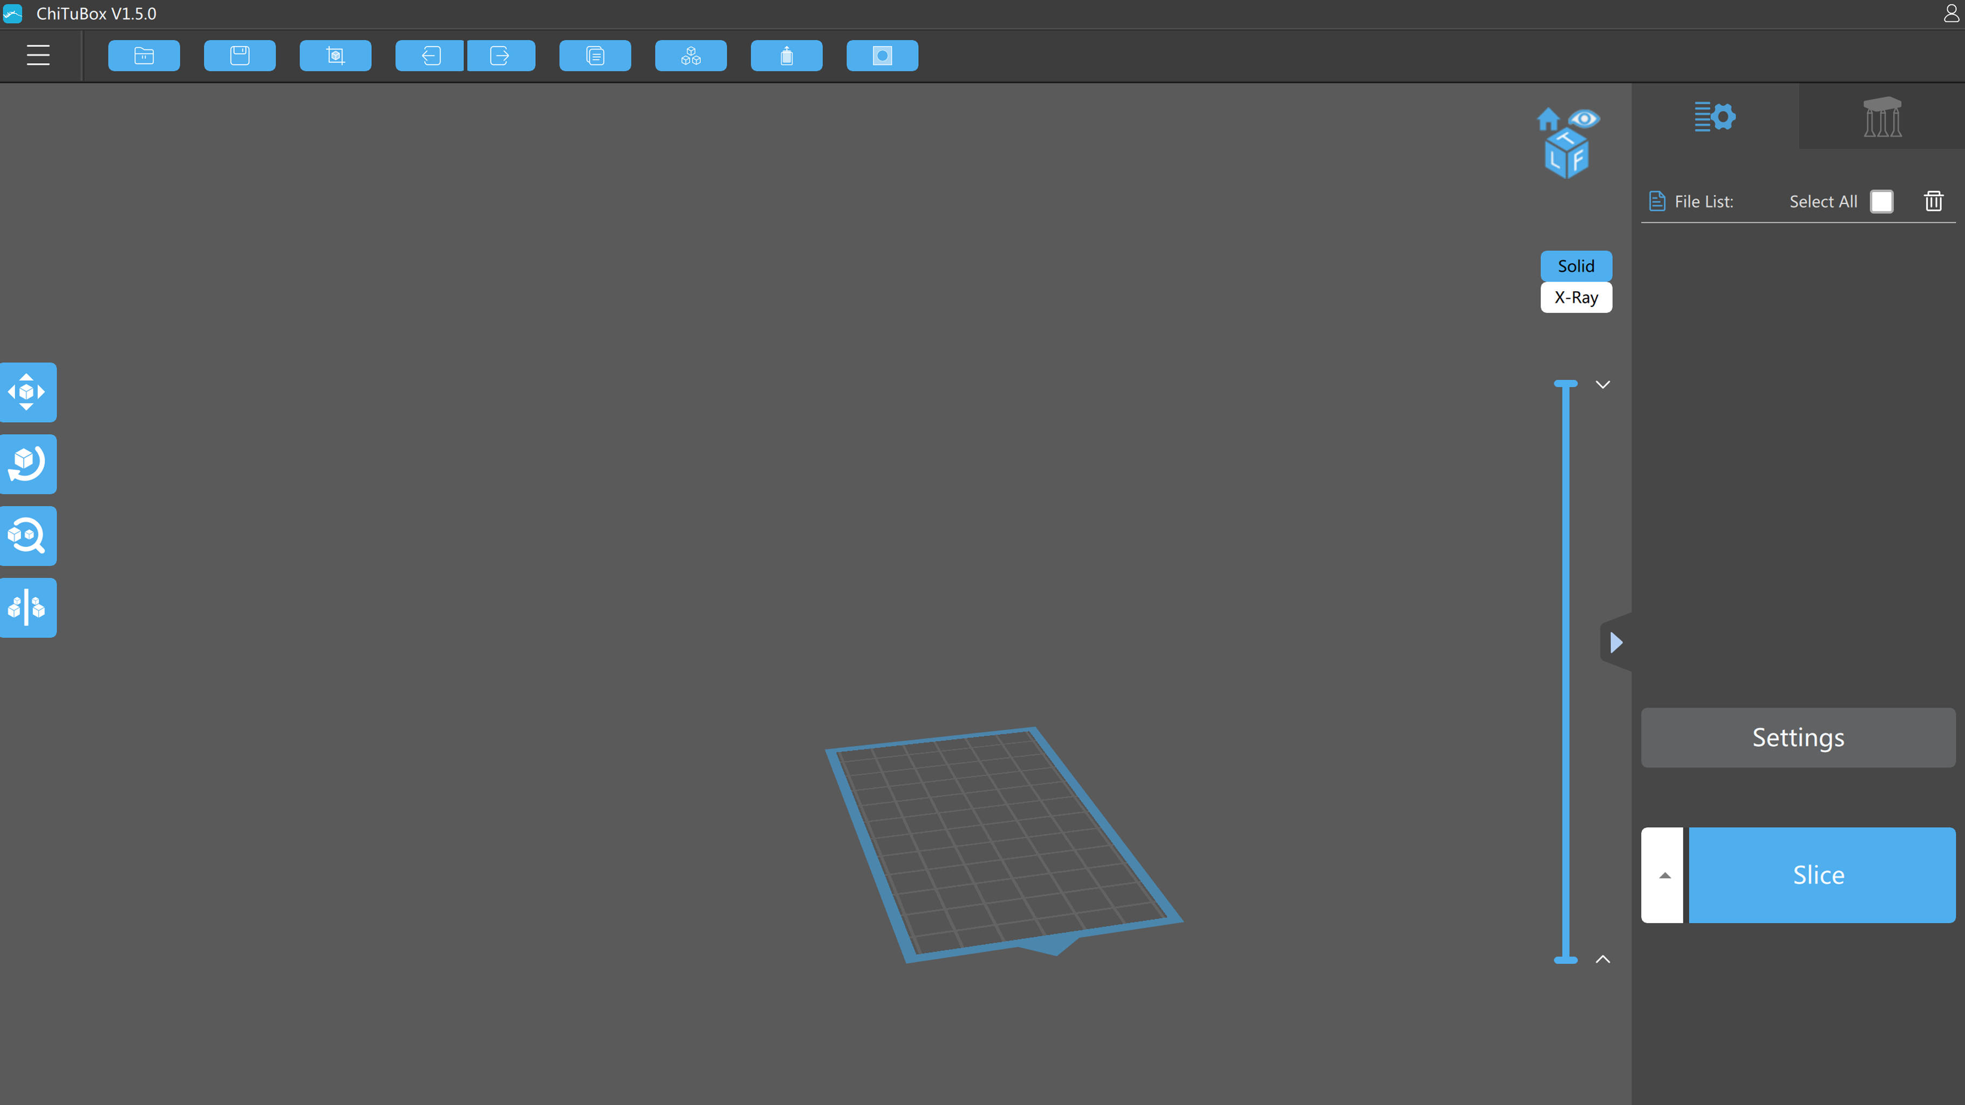1965x1105 pixels.
Task: Switch view mode to X-Ray
Action: [x=1576, y=297]
